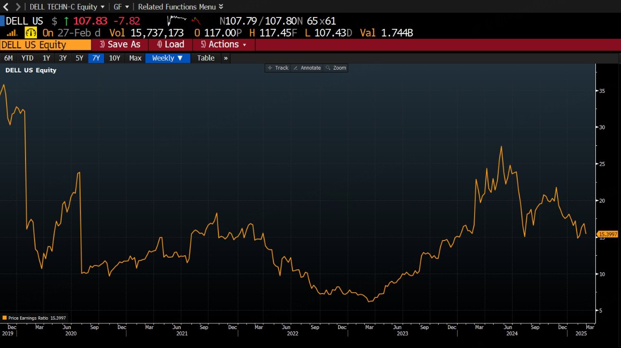Select the 6M time range

9,58
